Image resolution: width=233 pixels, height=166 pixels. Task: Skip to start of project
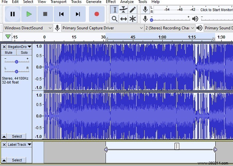pyautogui.click(x=61, y=14)
